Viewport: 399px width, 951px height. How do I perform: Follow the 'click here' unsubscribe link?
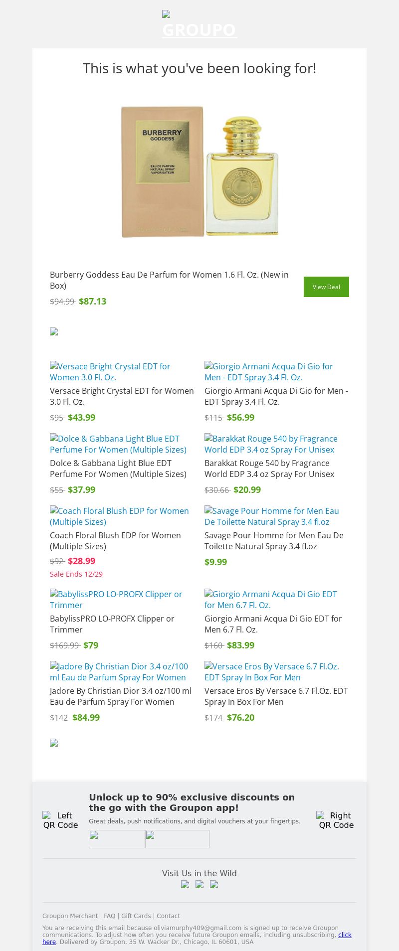click(x=345, y=935)
